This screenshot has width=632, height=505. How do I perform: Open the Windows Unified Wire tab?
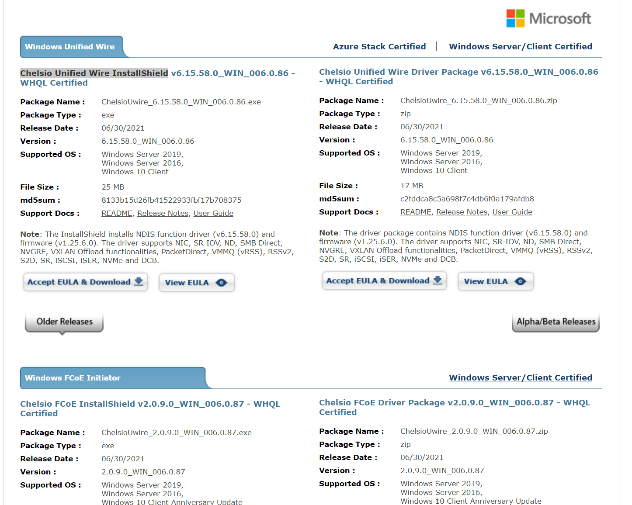pyautogui.click(x=71, y=47)
